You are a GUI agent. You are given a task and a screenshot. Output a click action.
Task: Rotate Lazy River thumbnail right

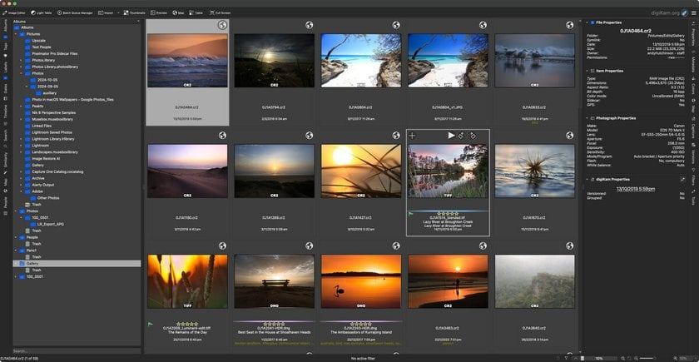point(473,136)
